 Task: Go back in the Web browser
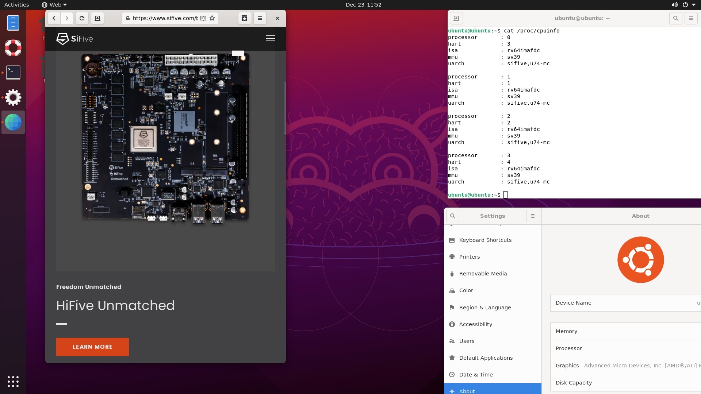point(54,18)
